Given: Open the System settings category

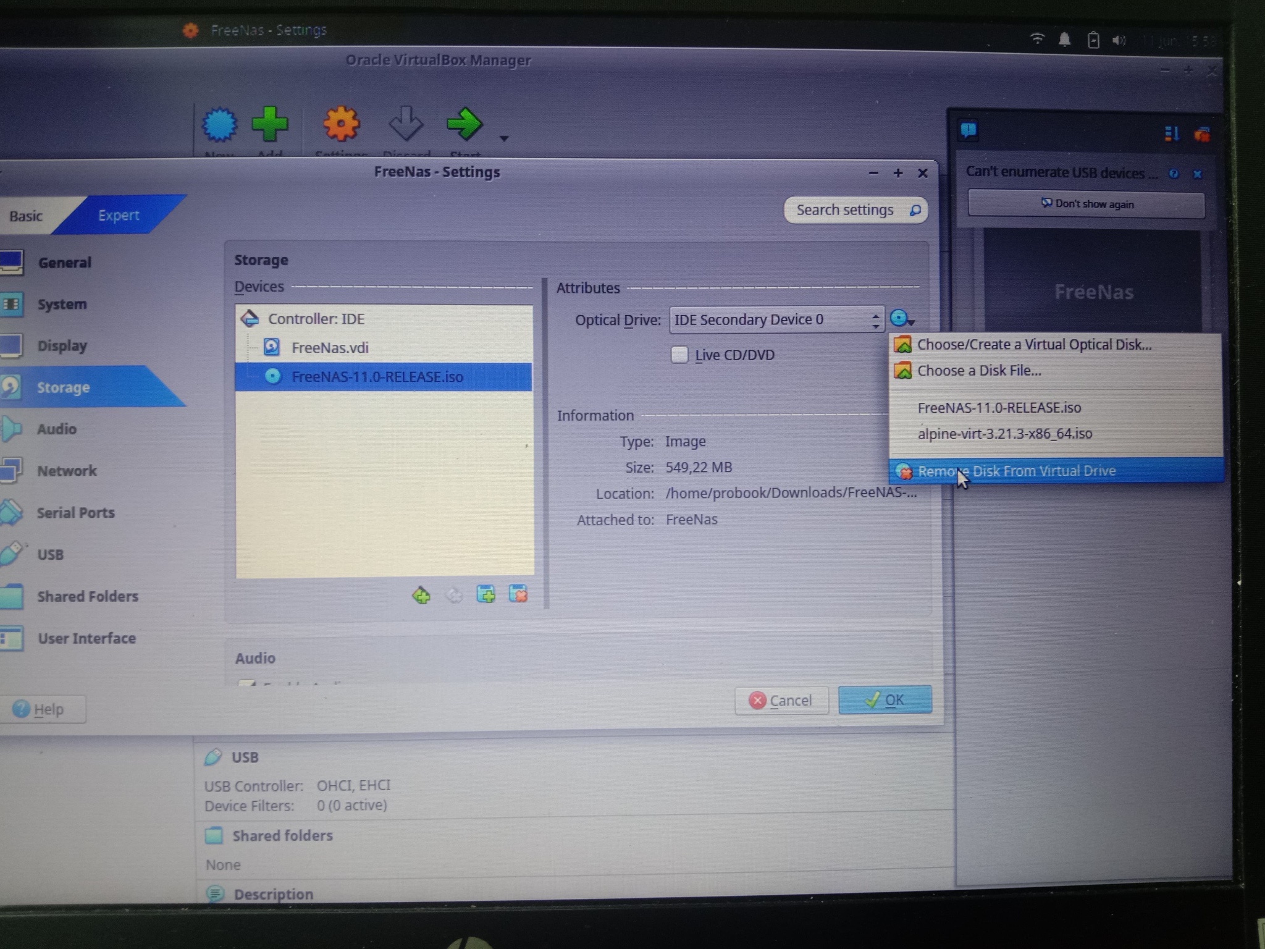Looking at the screenshot, I should (x=62, y=304).
